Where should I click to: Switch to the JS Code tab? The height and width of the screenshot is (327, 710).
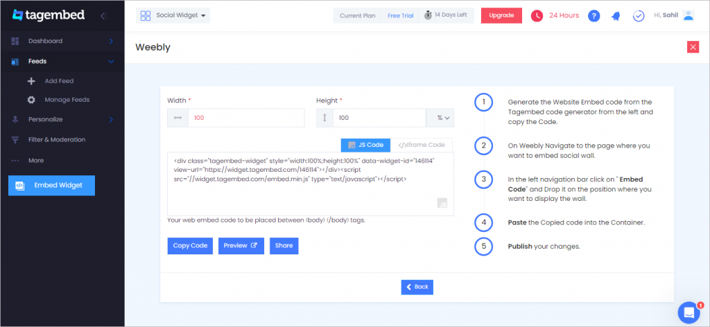pyautogui.click(x=365, y=145)
